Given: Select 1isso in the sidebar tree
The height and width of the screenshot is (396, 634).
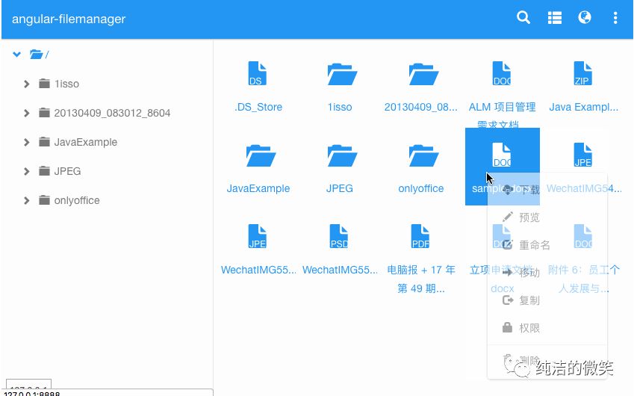Looking at the screenshot, I should pyautogui.click(x=66, y=84).
